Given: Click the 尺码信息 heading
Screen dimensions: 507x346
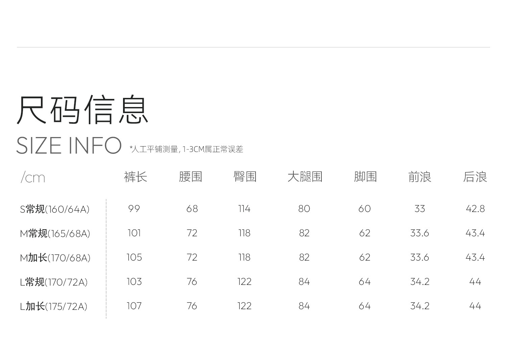Looking at the screenshot, I should pos(82,110).
